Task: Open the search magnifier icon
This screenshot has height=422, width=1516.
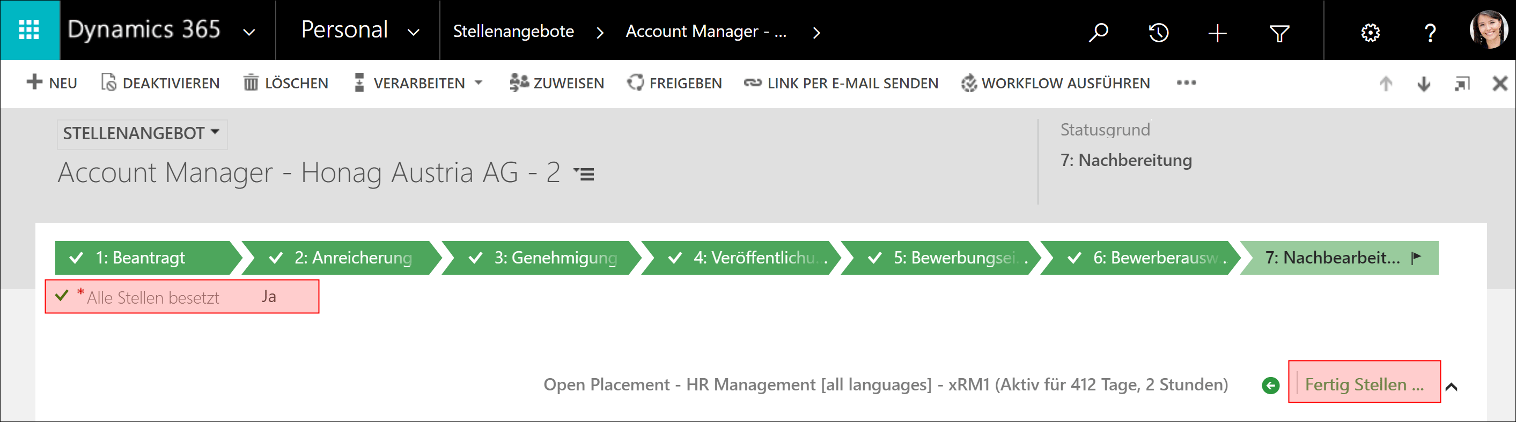Action: (1098, 32)
